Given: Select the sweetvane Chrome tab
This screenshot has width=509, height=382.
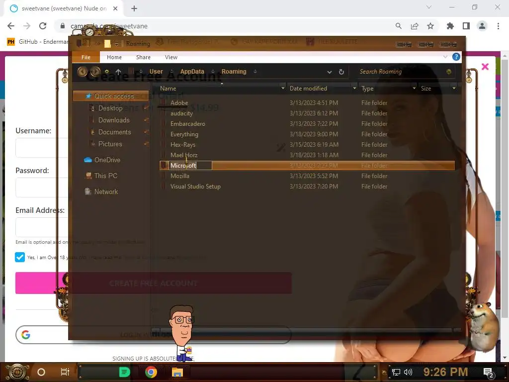Looking at the screenshot, I should click(x=64, y=8).
